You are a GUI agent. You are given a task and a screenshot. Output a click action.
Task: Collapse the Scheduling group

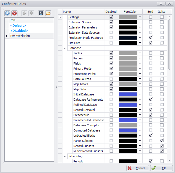pyautogui.click(x=65, y=156)
